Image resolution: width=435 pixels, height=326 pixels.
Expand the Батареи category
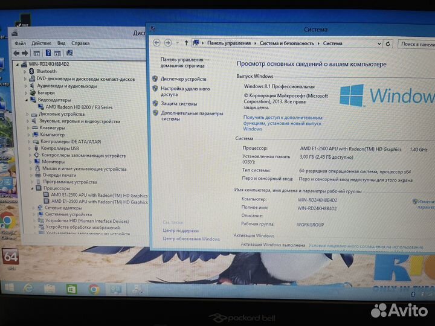(26, 93)
